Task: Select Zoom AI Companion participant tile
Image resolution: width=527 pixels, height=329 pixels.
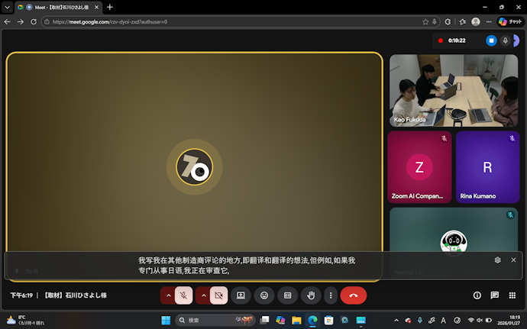Action: [419, 167]
